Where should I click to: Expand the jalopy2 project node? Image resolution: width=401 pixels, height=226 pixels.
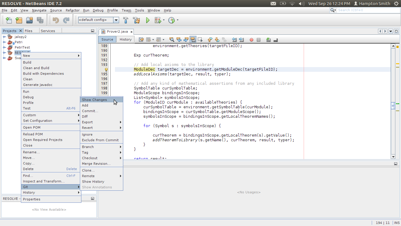click(x=4, y=37)
